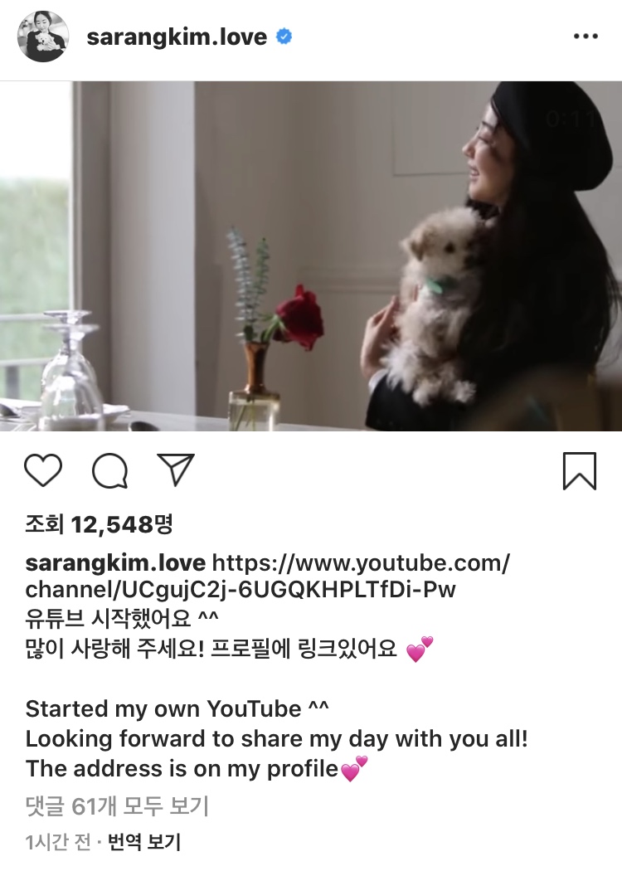Tap the pink hearts emoji after 링크있어요
The width and height of the screenshot is (622, 876).
[x=420, y=650]
